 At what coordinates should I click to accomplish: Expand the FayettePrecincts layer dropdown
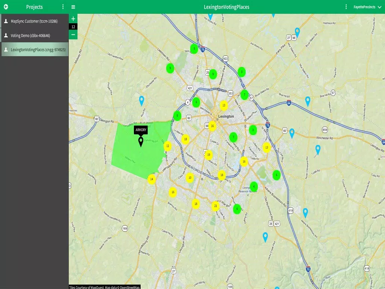click(x=367, y=7)
